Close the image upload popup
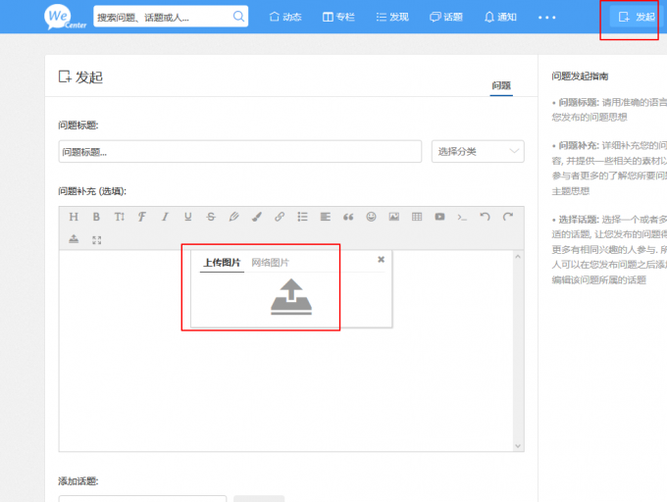Screen dimensions: 667x502 [382, 259]
